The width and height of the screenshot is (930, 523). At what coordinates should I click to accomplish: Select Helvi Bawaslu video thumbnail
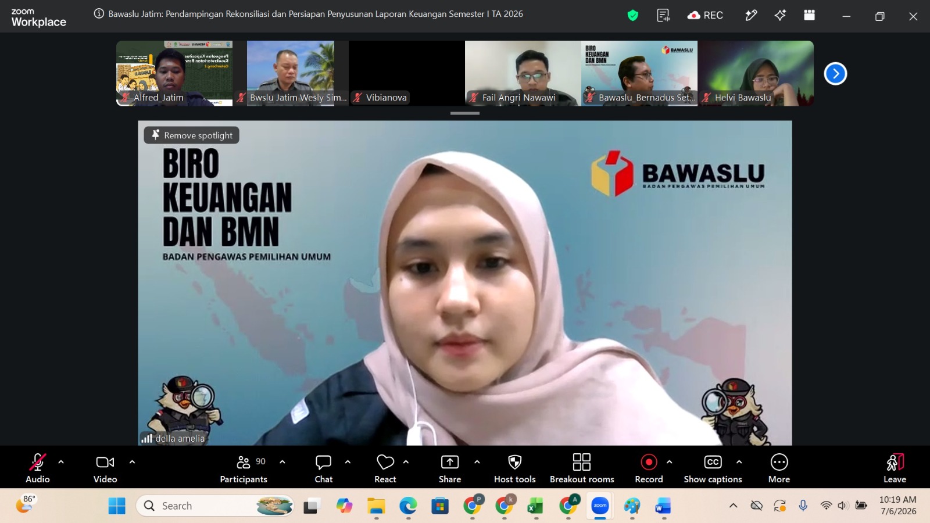756,73
